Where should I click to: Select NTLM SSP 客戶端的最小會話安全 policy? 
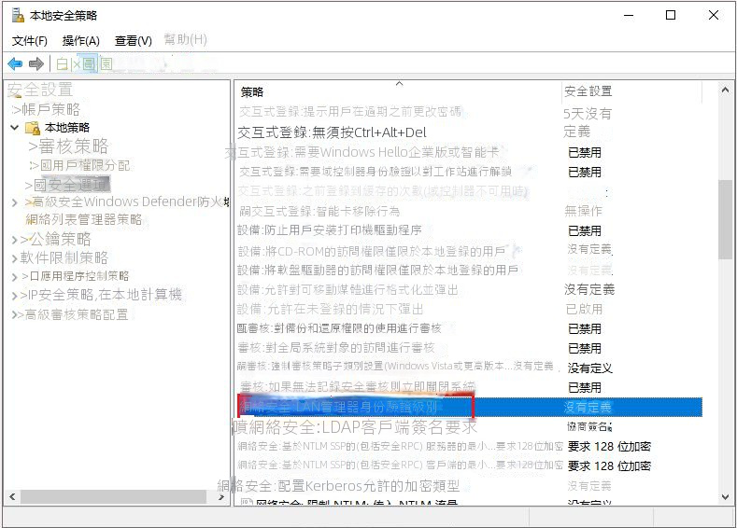[x=400, y=465]
